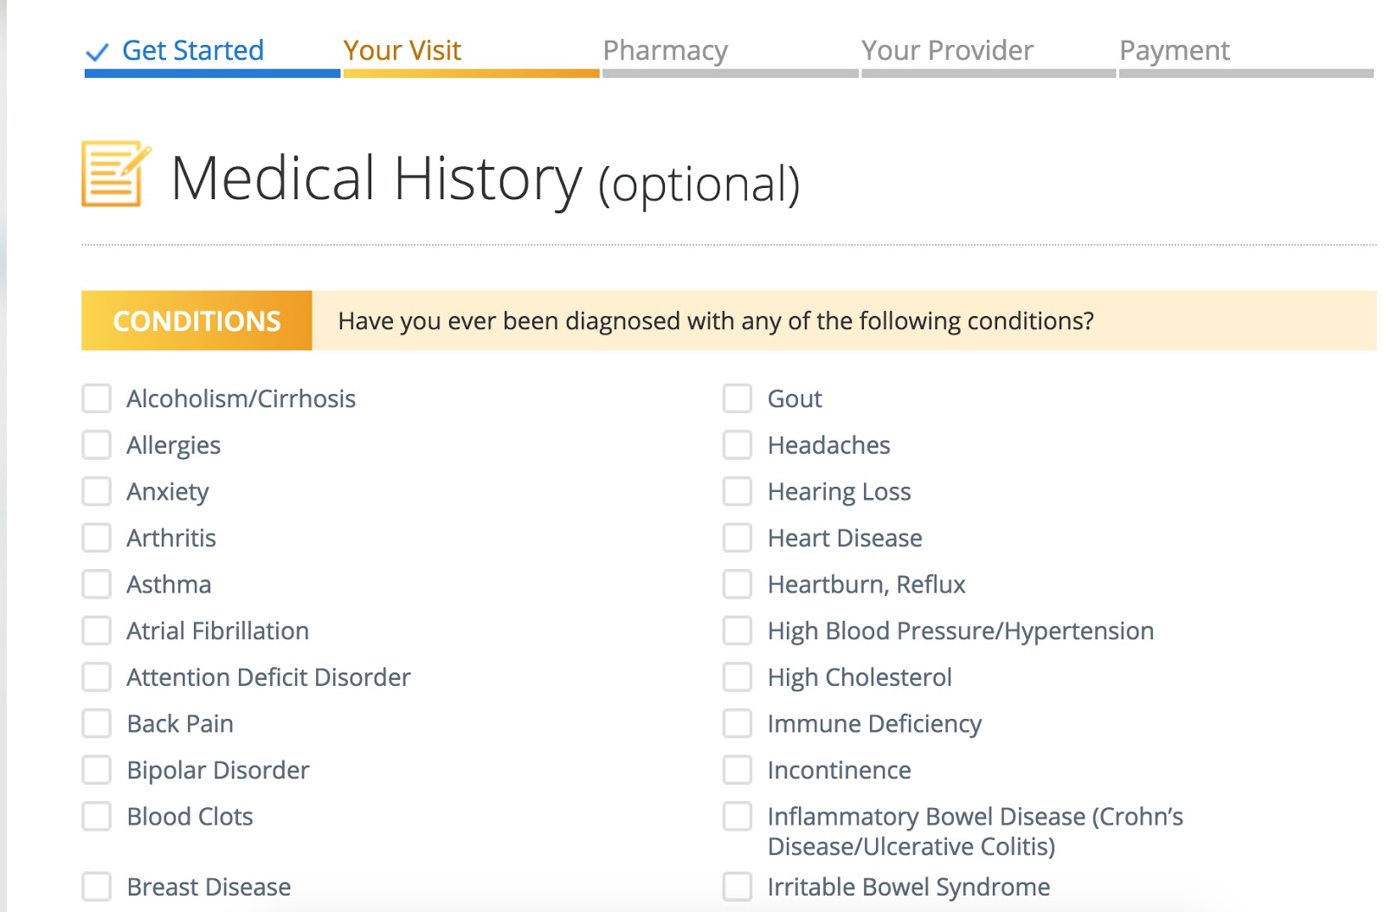Check the Inflammatory Bowel Disease box
Viewport: 1385px width, 912px height.
click(x=738, y=817)
